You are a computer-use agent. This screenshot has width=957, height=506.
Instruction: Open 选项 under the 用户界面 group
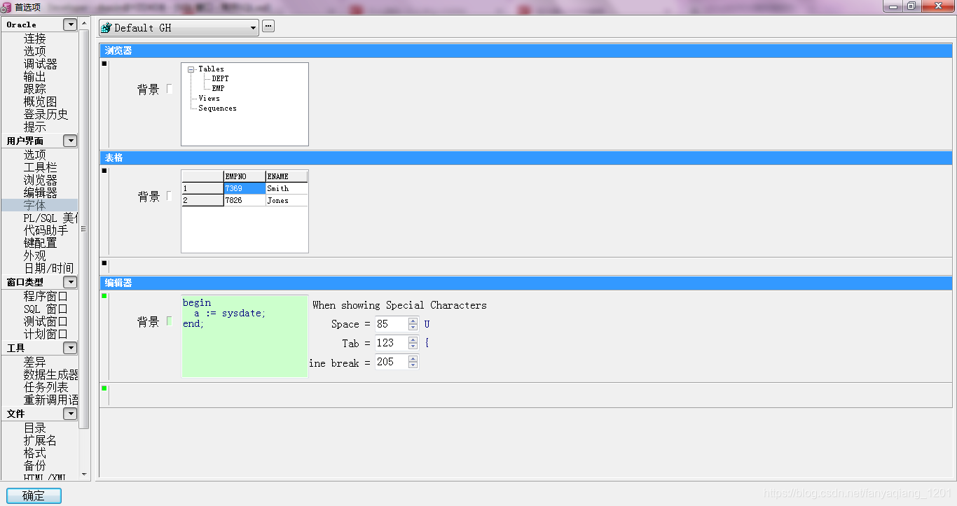tap(35, 155)
